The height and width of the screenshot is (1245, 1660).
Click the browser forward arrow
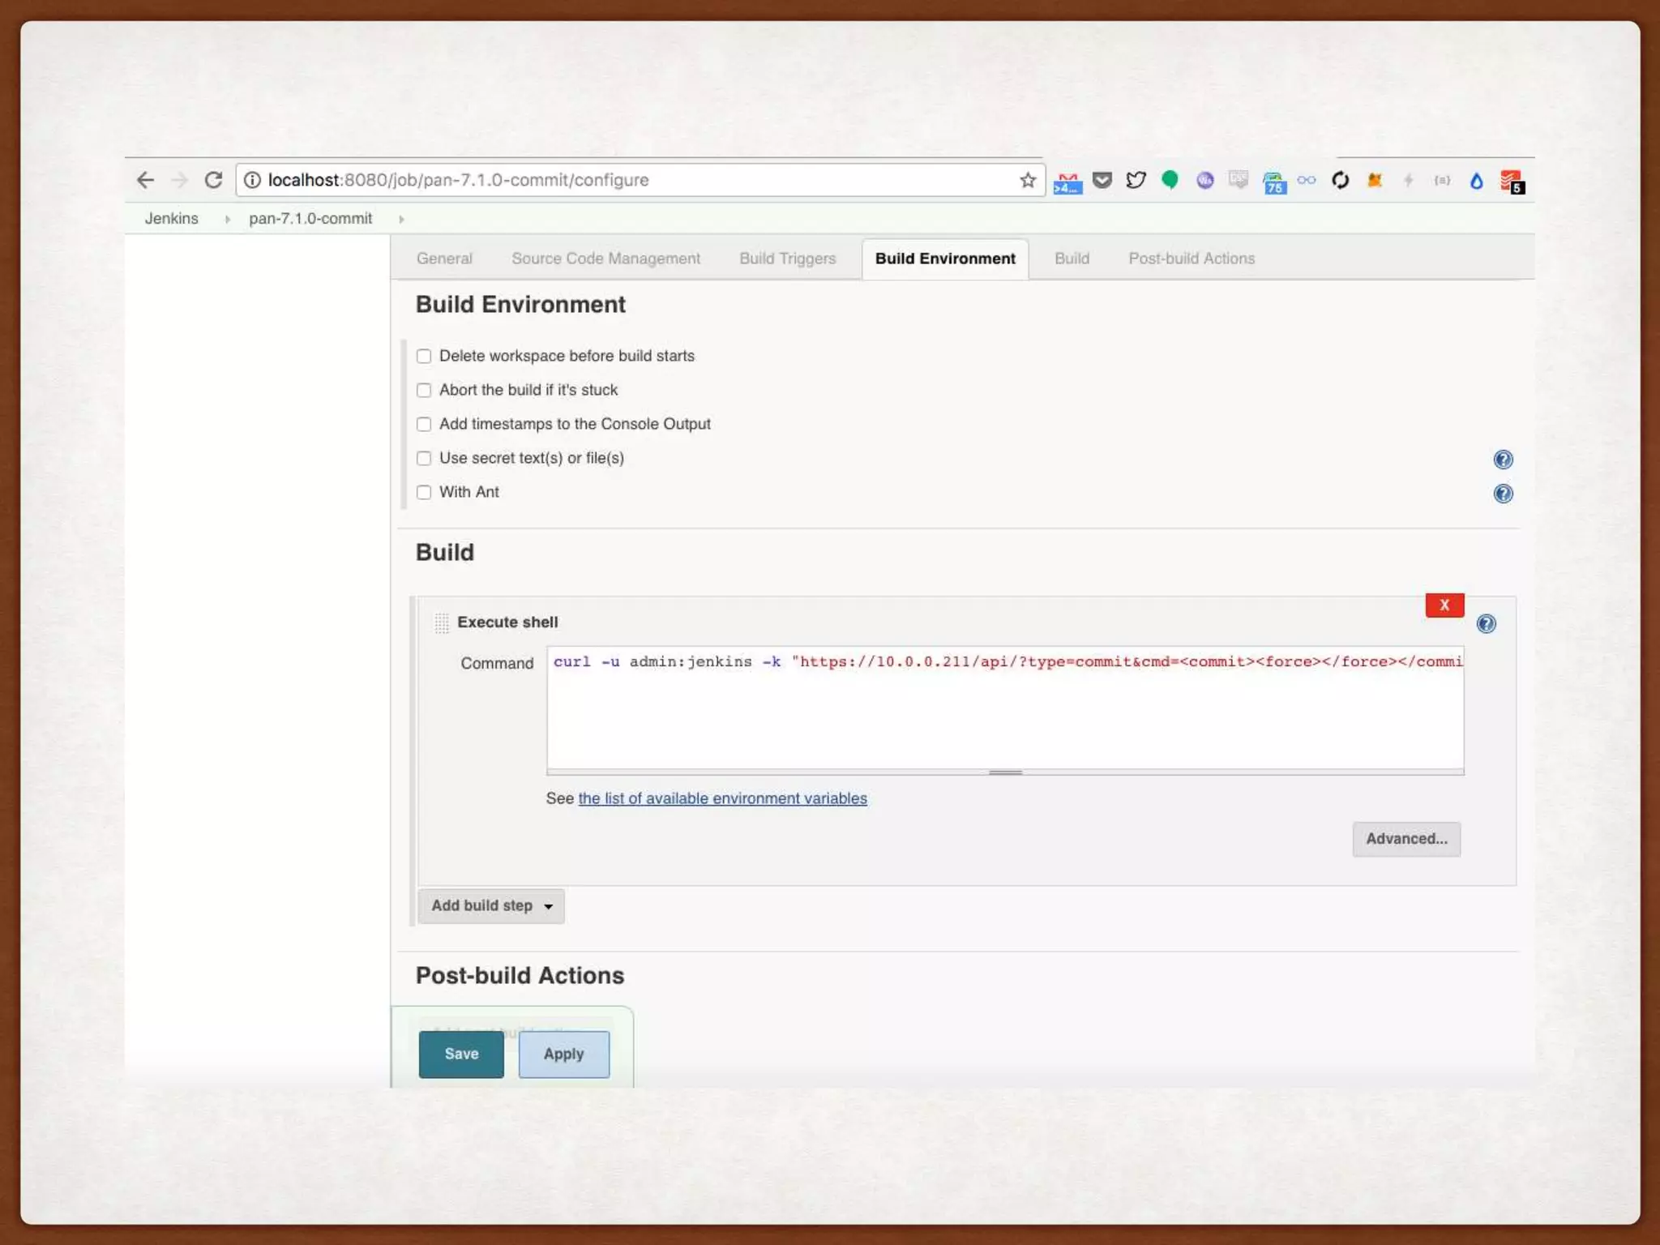pos(179,180)
